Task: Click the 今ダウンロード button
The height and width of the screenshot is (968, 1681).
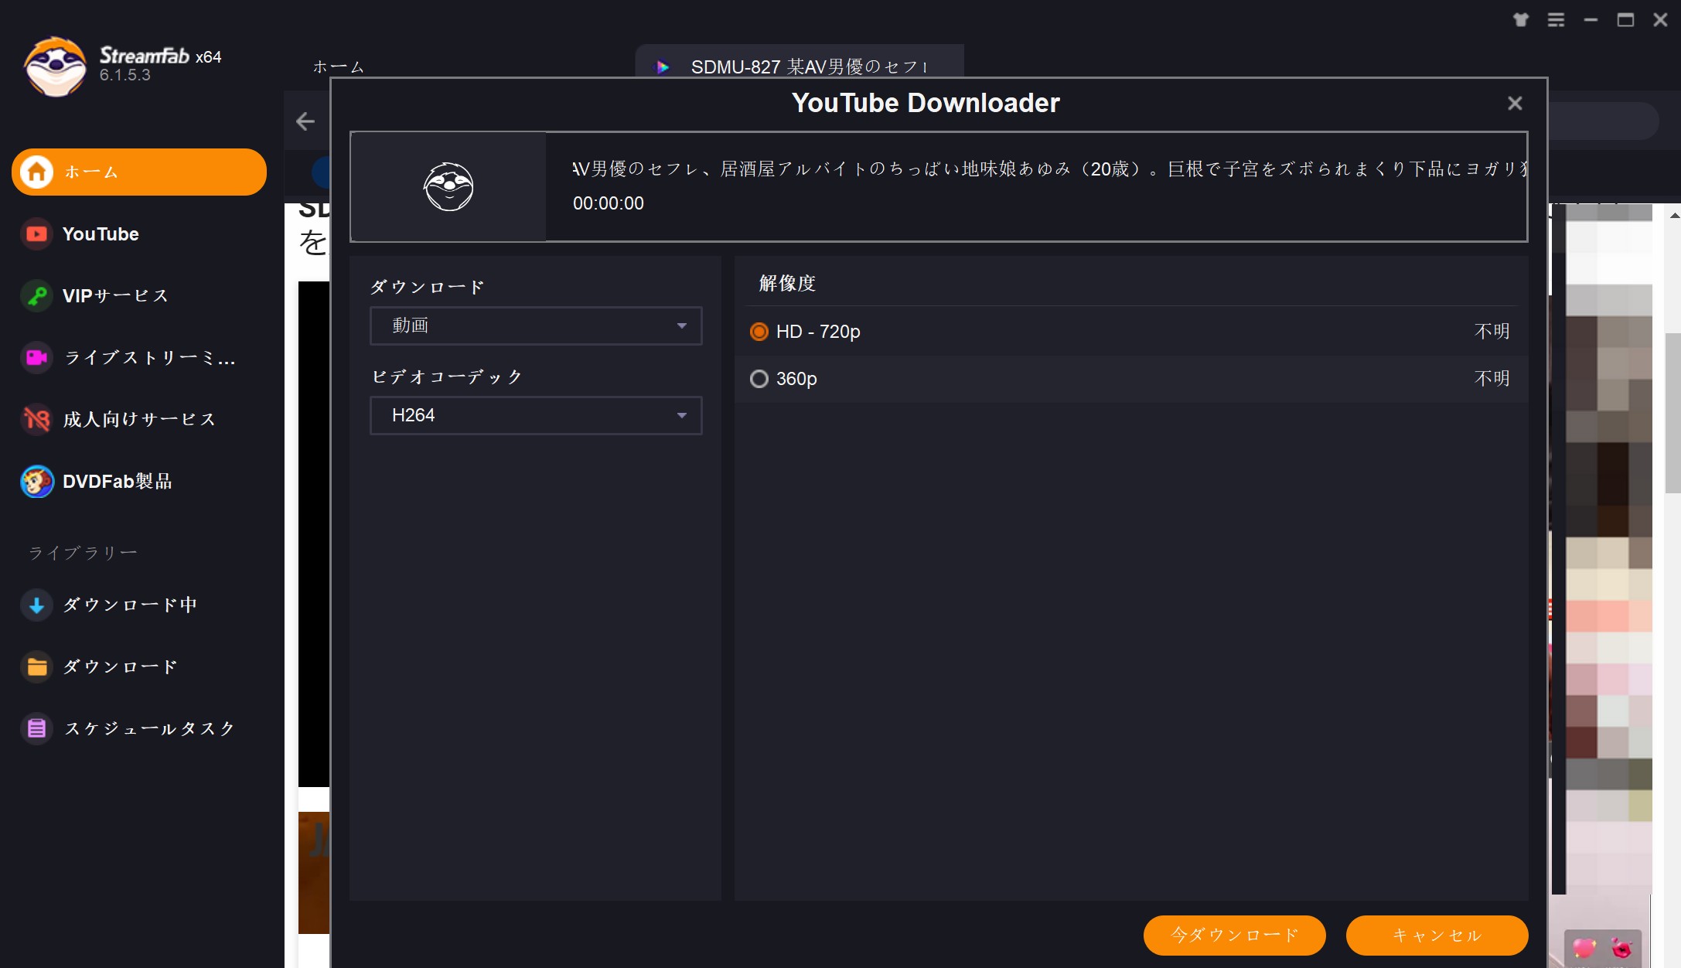Action: 1234,935
